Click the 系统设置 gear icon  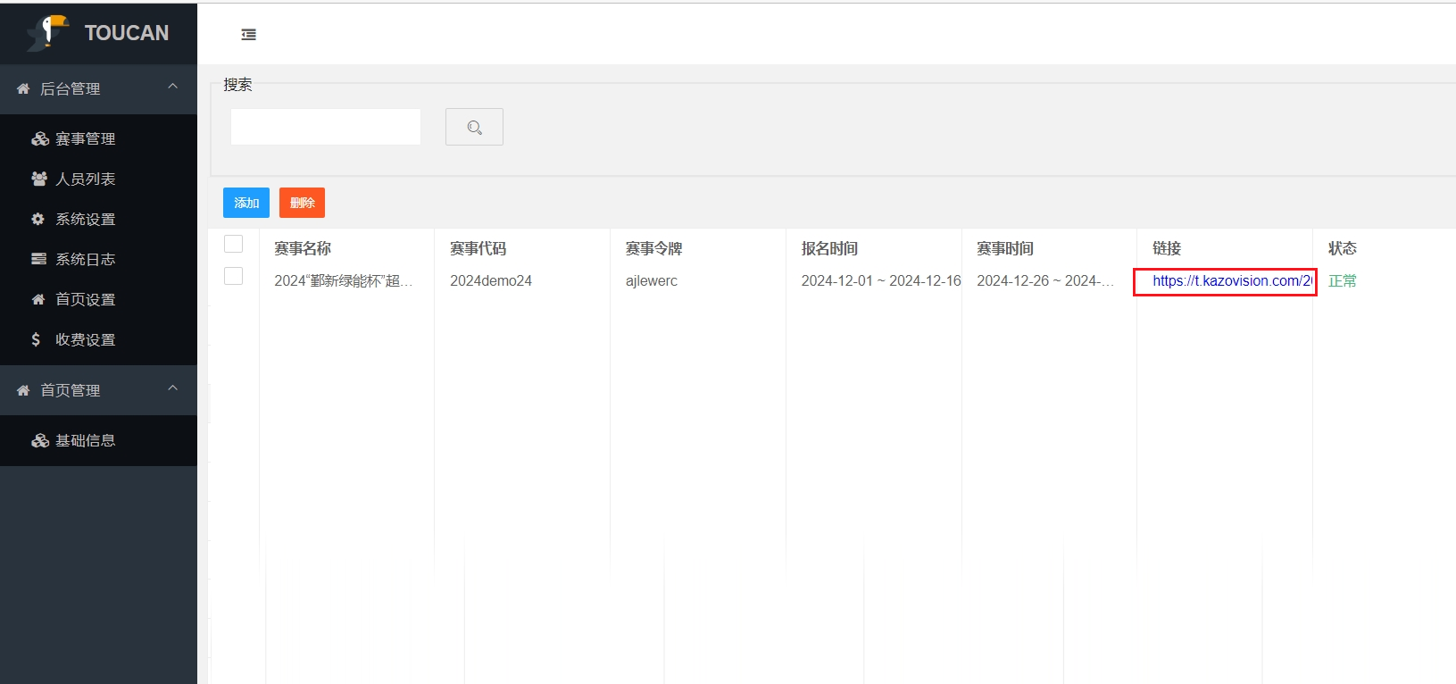(38, 220)
